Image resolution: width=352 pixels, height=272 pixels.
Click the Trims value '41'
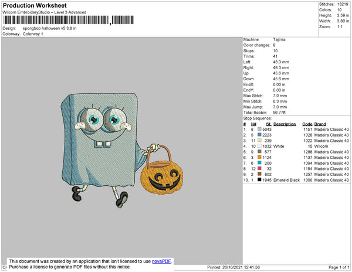tap(275, 56)
